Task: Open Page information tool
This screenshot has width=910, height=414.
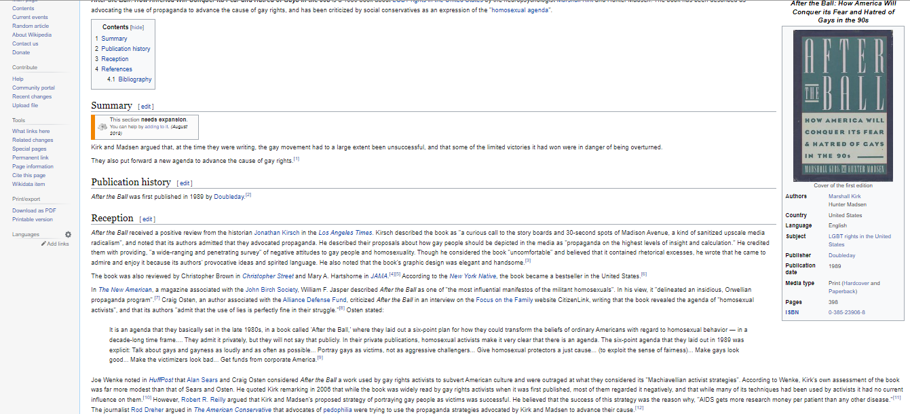Action: [x=33, y=166]
